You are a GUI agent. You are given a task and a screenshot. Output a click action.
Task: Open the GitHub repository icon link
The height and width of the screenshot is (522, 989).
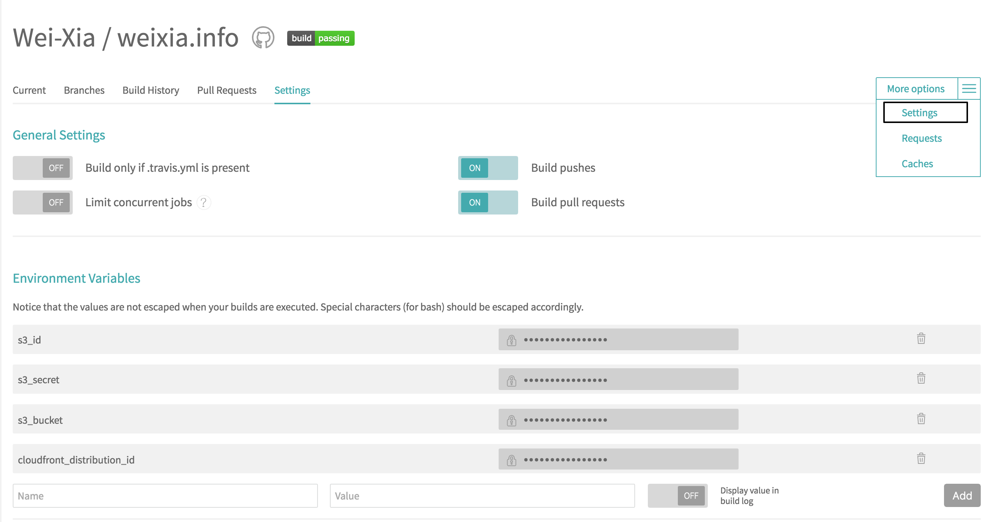[x=263, y=37]
